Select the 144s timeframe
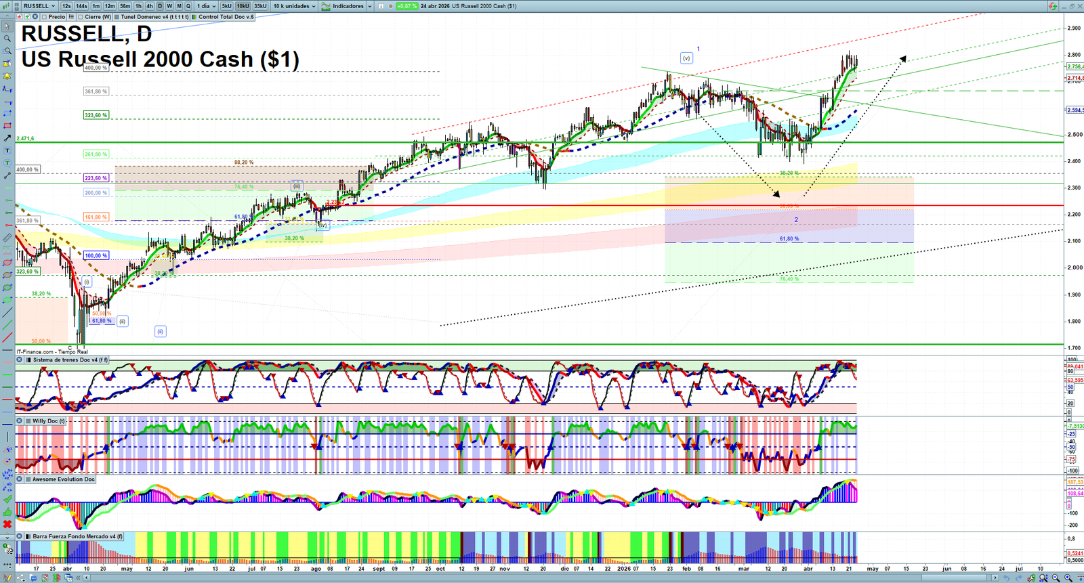Image resolution: width=1084 pixels, height=583 pixels. tap(82, 6)
